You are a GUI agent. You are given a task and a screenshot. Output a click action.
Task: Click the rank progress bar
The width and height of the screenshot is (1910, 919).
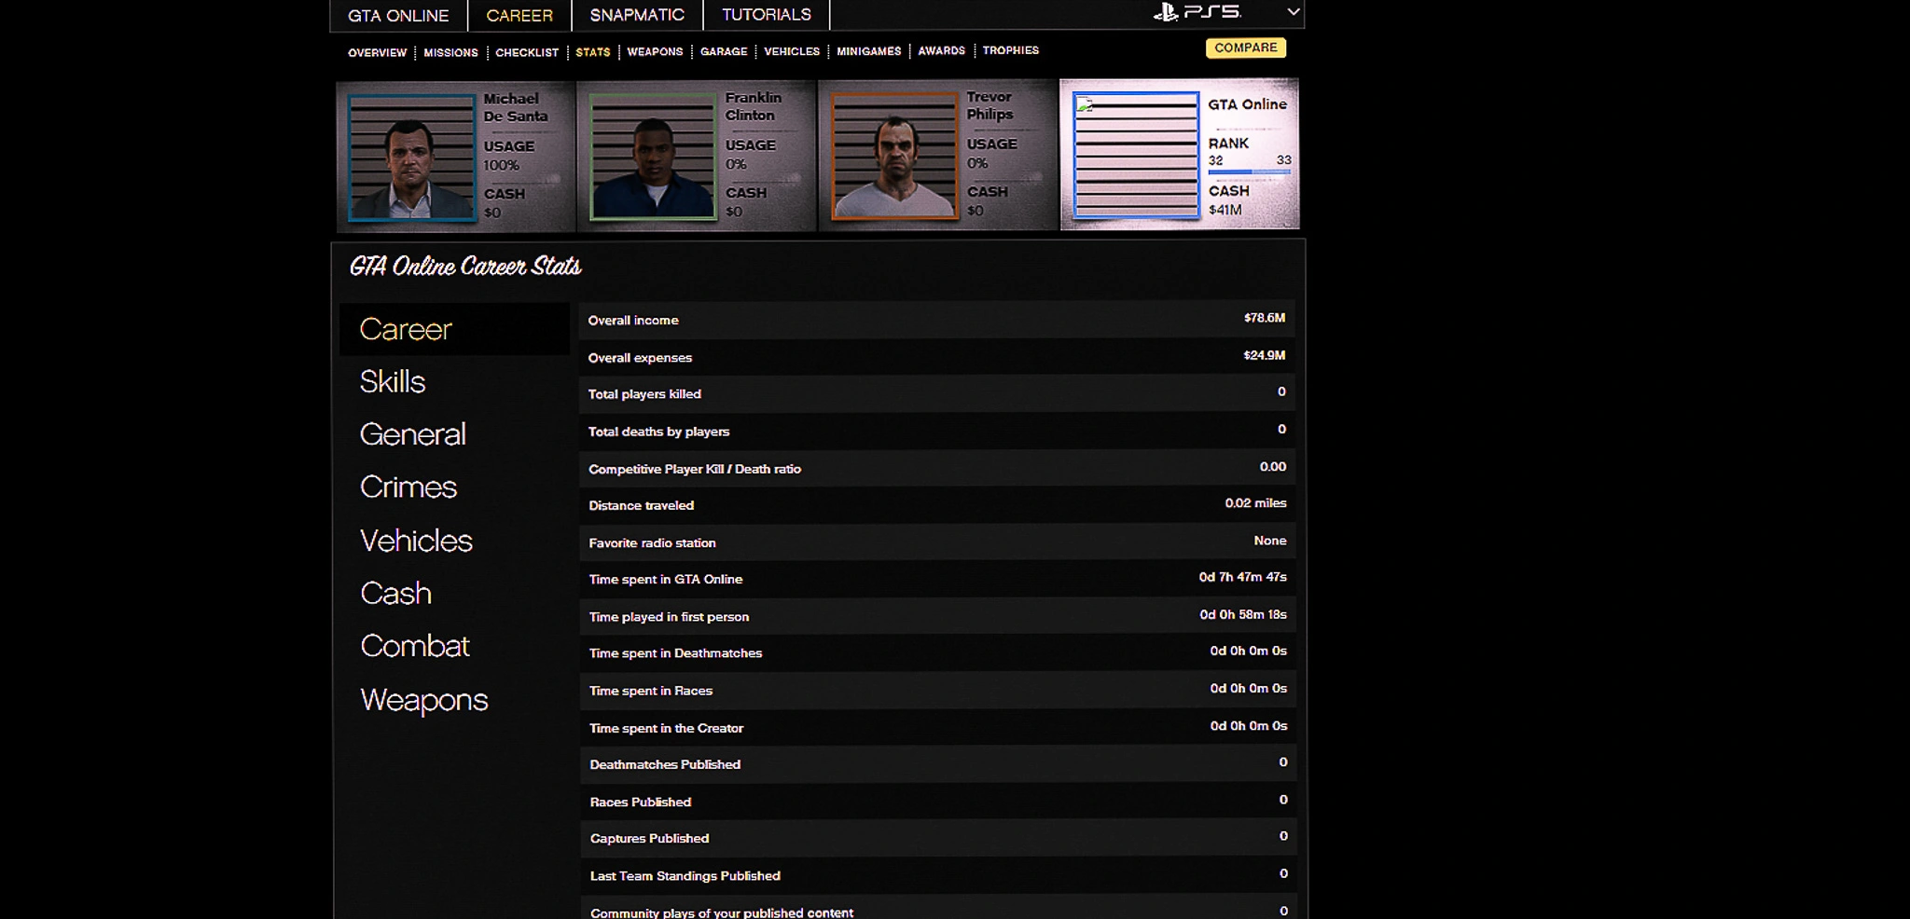click(1249, 172)
